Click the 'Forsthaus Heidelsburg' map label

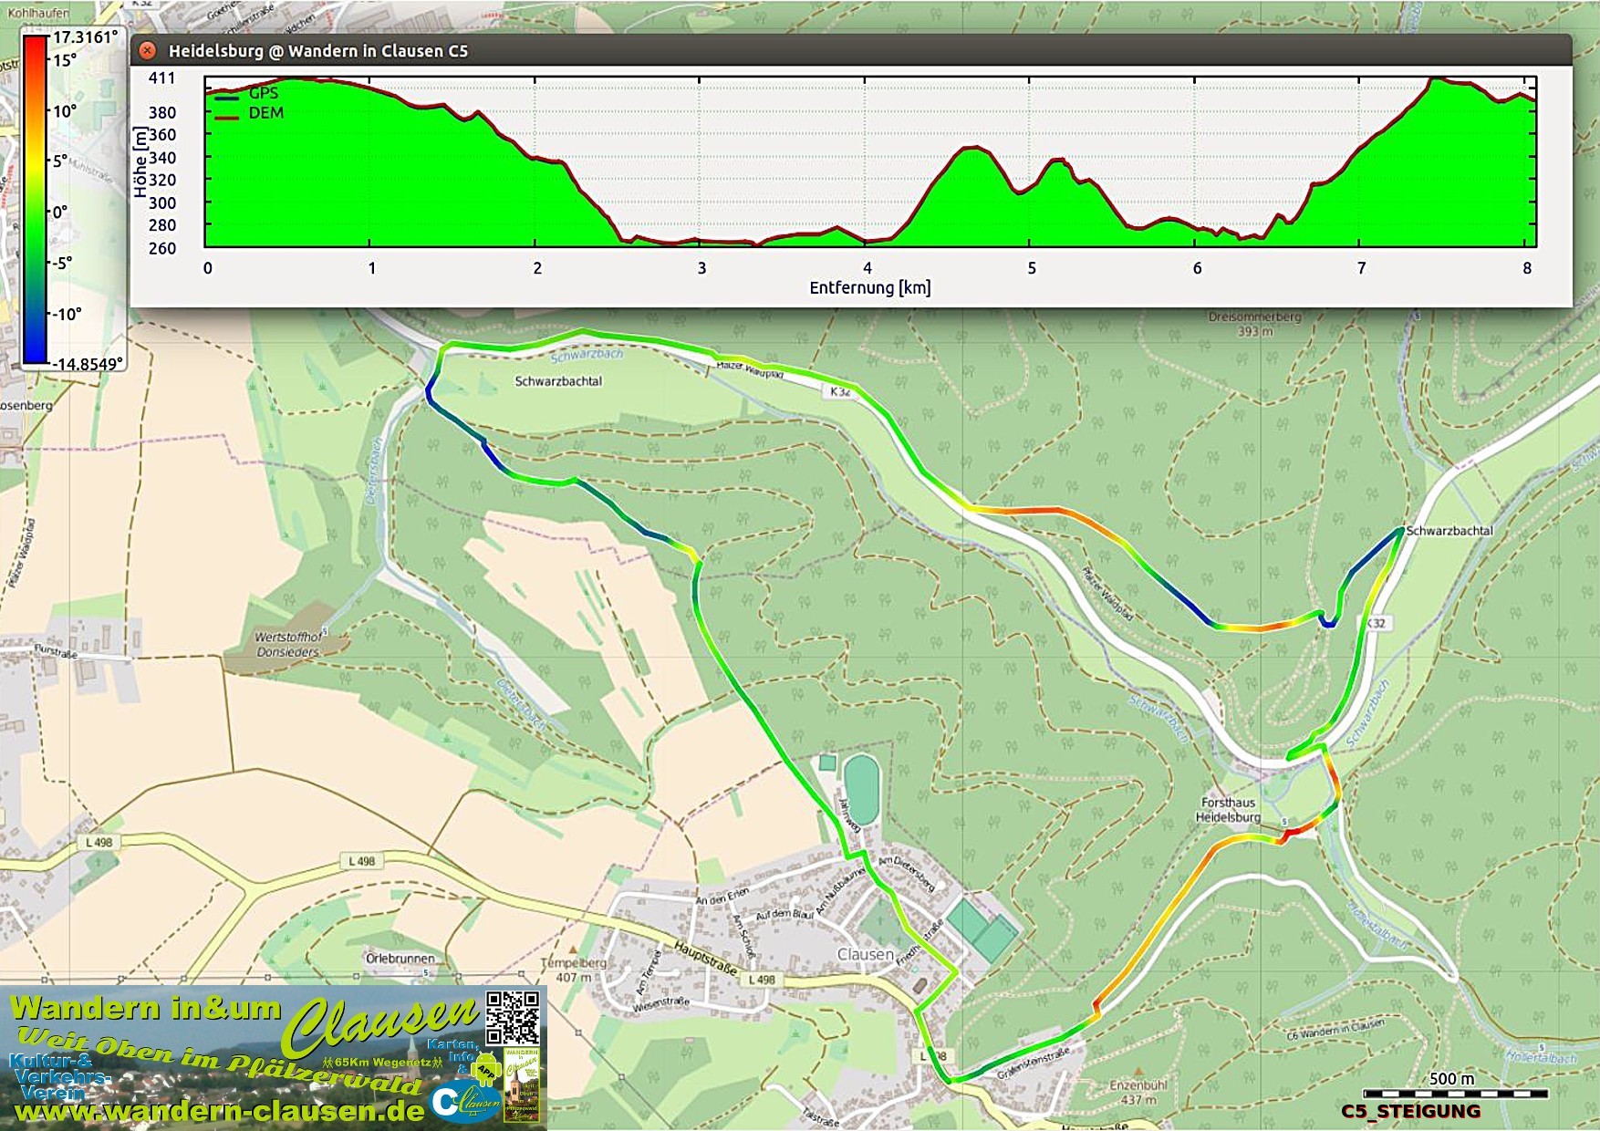1228,810
